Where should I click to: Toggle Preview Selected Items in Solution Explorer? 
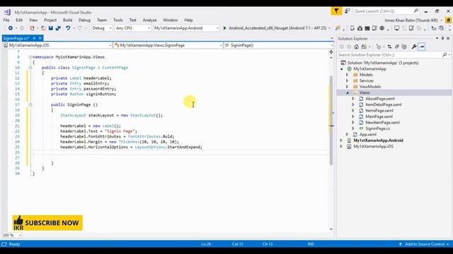(x=422, y=47)
